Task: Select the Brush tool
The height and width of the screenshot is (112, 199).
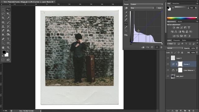Action: [8, 22]
